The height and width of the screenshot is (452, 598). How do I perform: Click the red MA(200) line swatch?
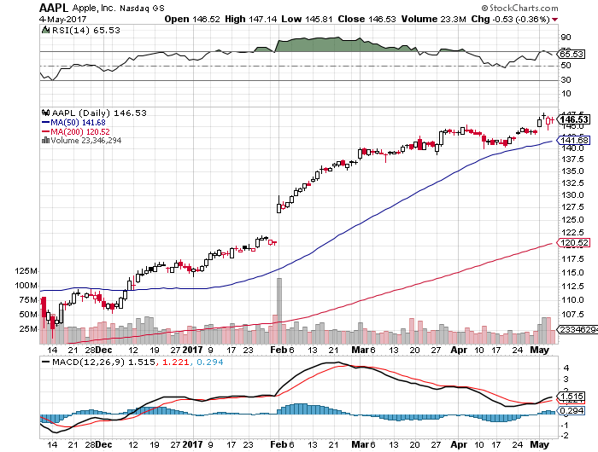point(46,131)
